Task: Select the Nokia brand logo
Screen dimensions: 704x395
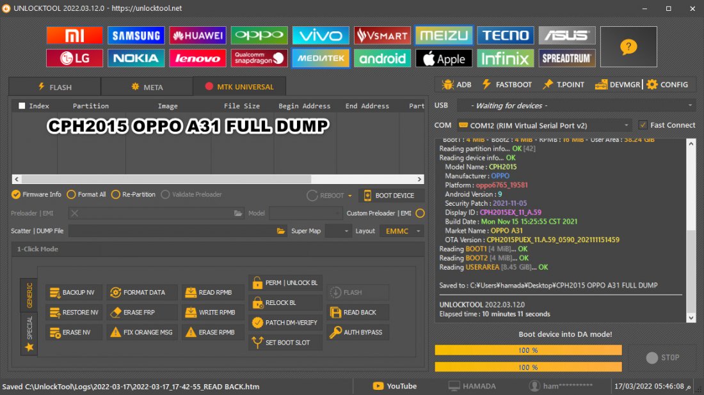Action: click(x=136, y=58)
